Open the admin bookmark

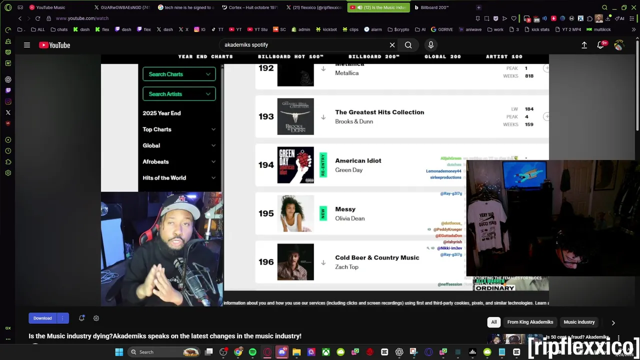pos(300,29)
